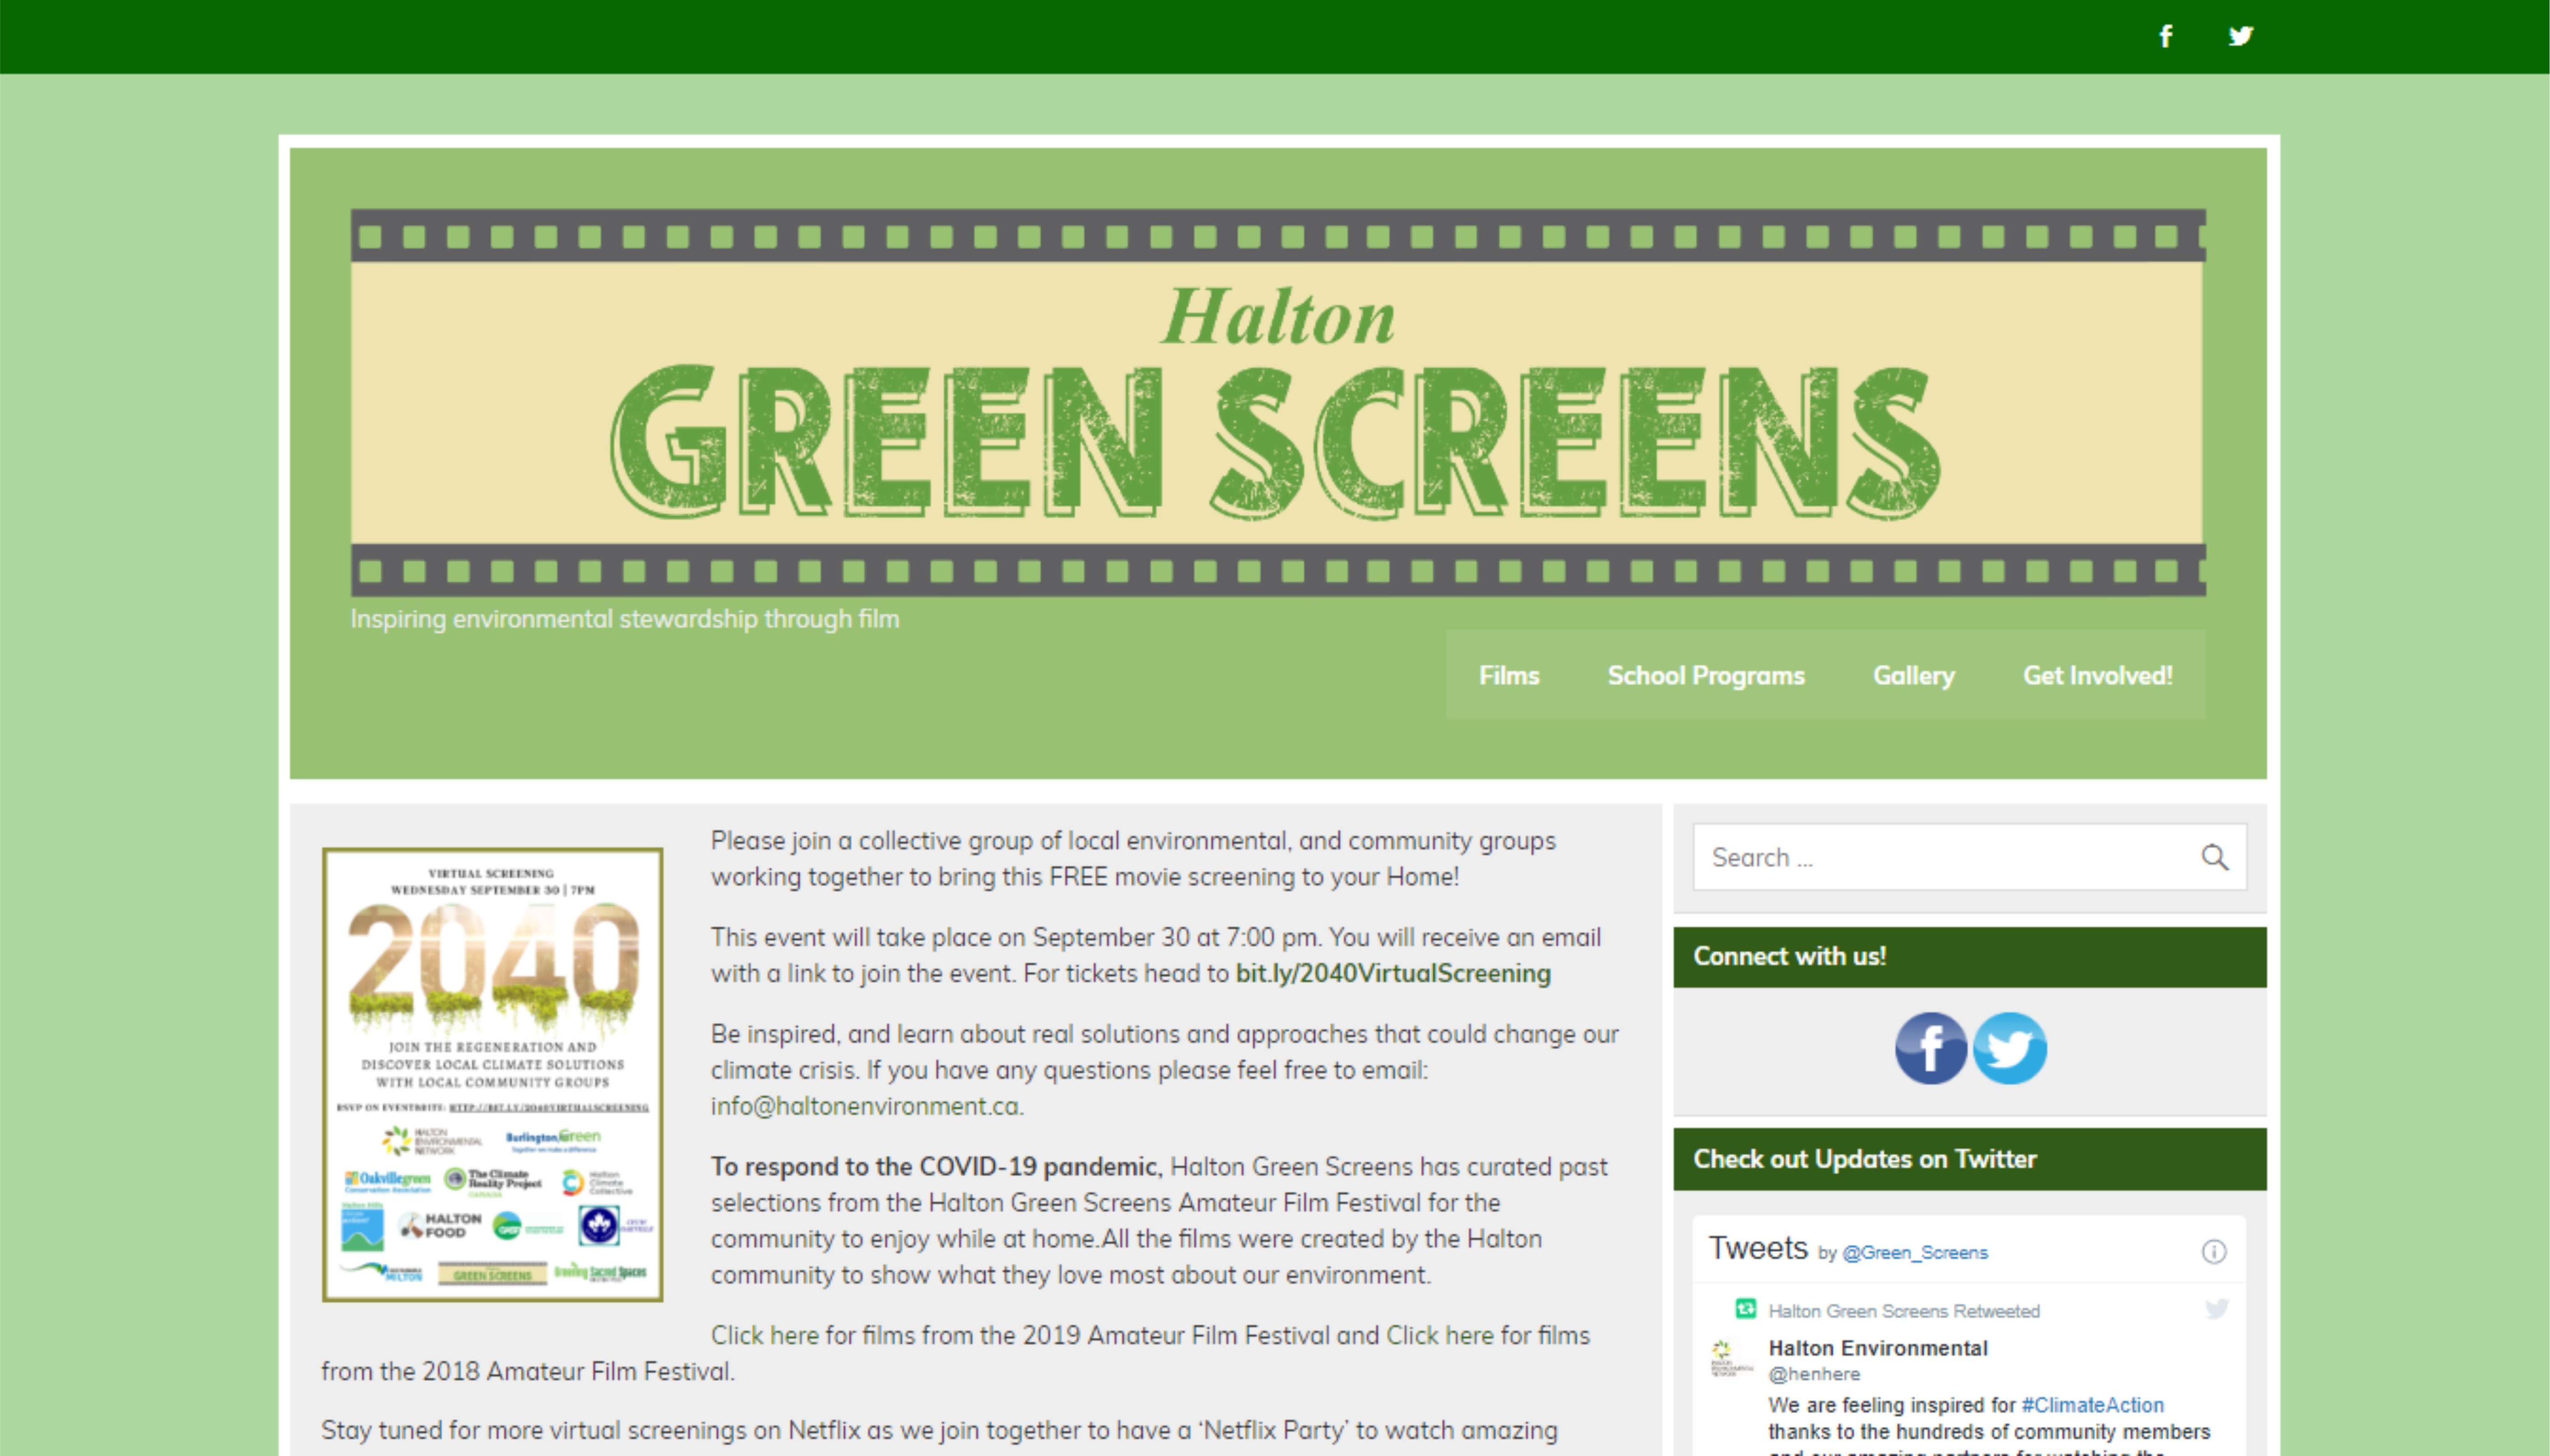Click the Halton Environmental tweet author name
The width and height of the screenshot is (2550, 1456).
[1877, 1348]
